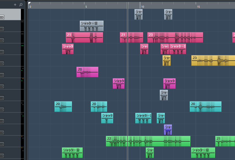The width and height of the screenshot is (235, 160).
Task: Toggle lanes button on the green 22 clip track
Action: pos(2,144)
